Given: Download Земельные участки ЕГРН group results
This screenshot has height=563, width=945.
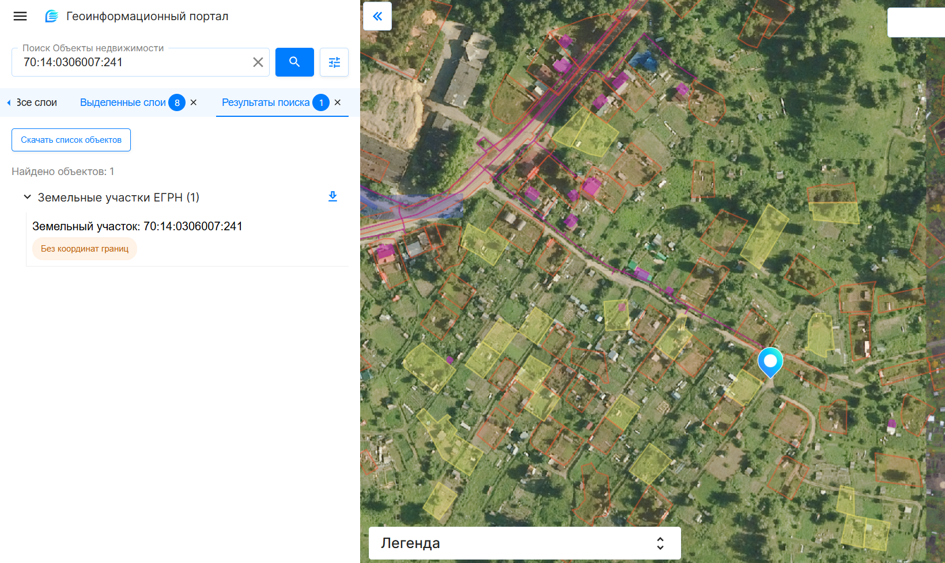Looking at the screenshot, I should pyautogui.click(x=332, y=197).
